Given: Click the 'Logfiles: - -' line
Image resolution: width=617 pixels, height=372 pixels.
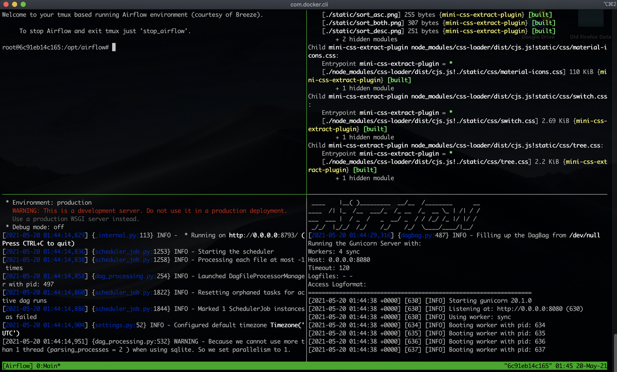Looking at the screenshot, I should (330, 276).
